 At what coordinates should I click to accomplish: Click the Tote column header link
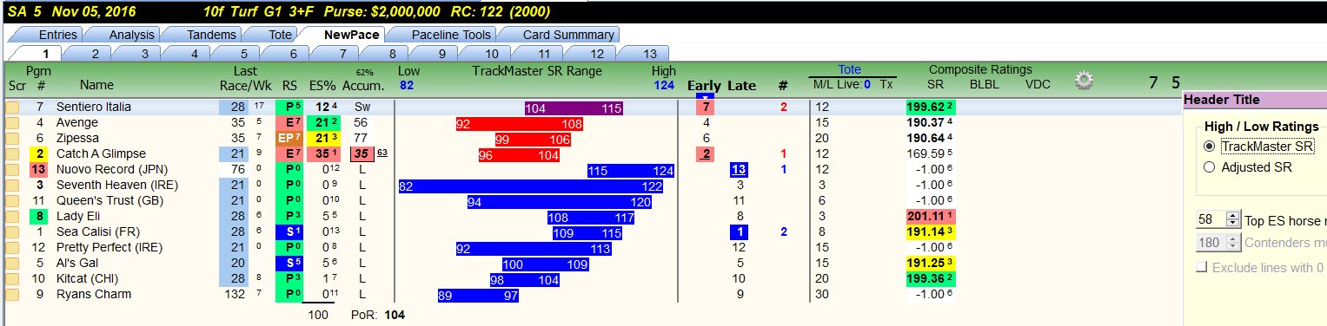(x=849, y=69)
